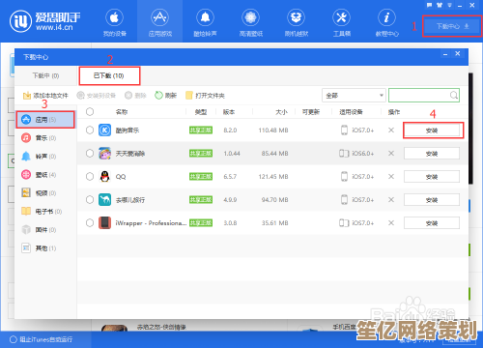Select the 去哪儿旅行 row checkbox
The image size is (483, 348).
click(x=90, y=200)
